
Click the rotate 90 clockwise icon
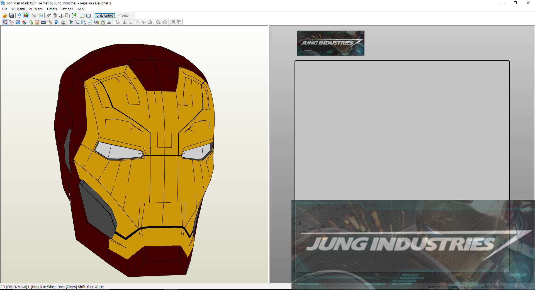[x=165, y=22]
